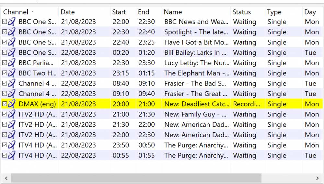Screen dimensions: 324x184
Task: Uncheck the Lucy Letby recording checkbox
Action: click(x=5, y=63)
